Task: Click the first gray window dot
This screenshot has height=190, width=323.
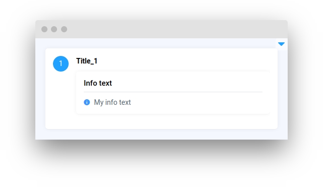Action: click(44, 29)
